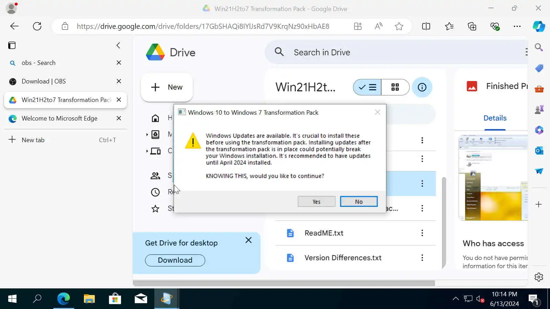The image size is (550, 309).
Task: Open Edge sidebar Shopping tag
Action: (x=539, y=68)
